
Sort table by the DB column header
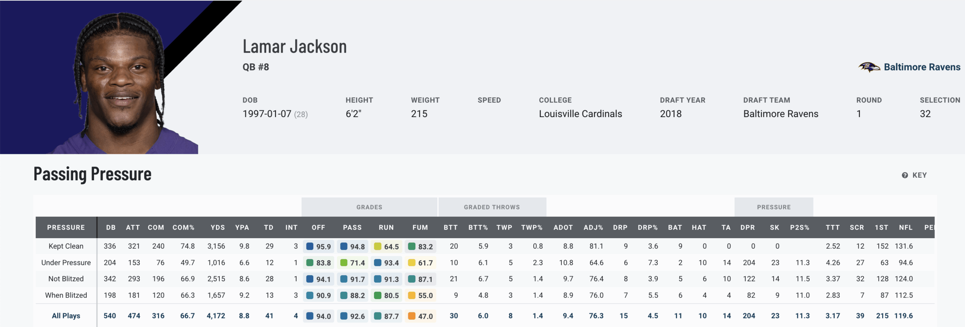tap(111, 228)
